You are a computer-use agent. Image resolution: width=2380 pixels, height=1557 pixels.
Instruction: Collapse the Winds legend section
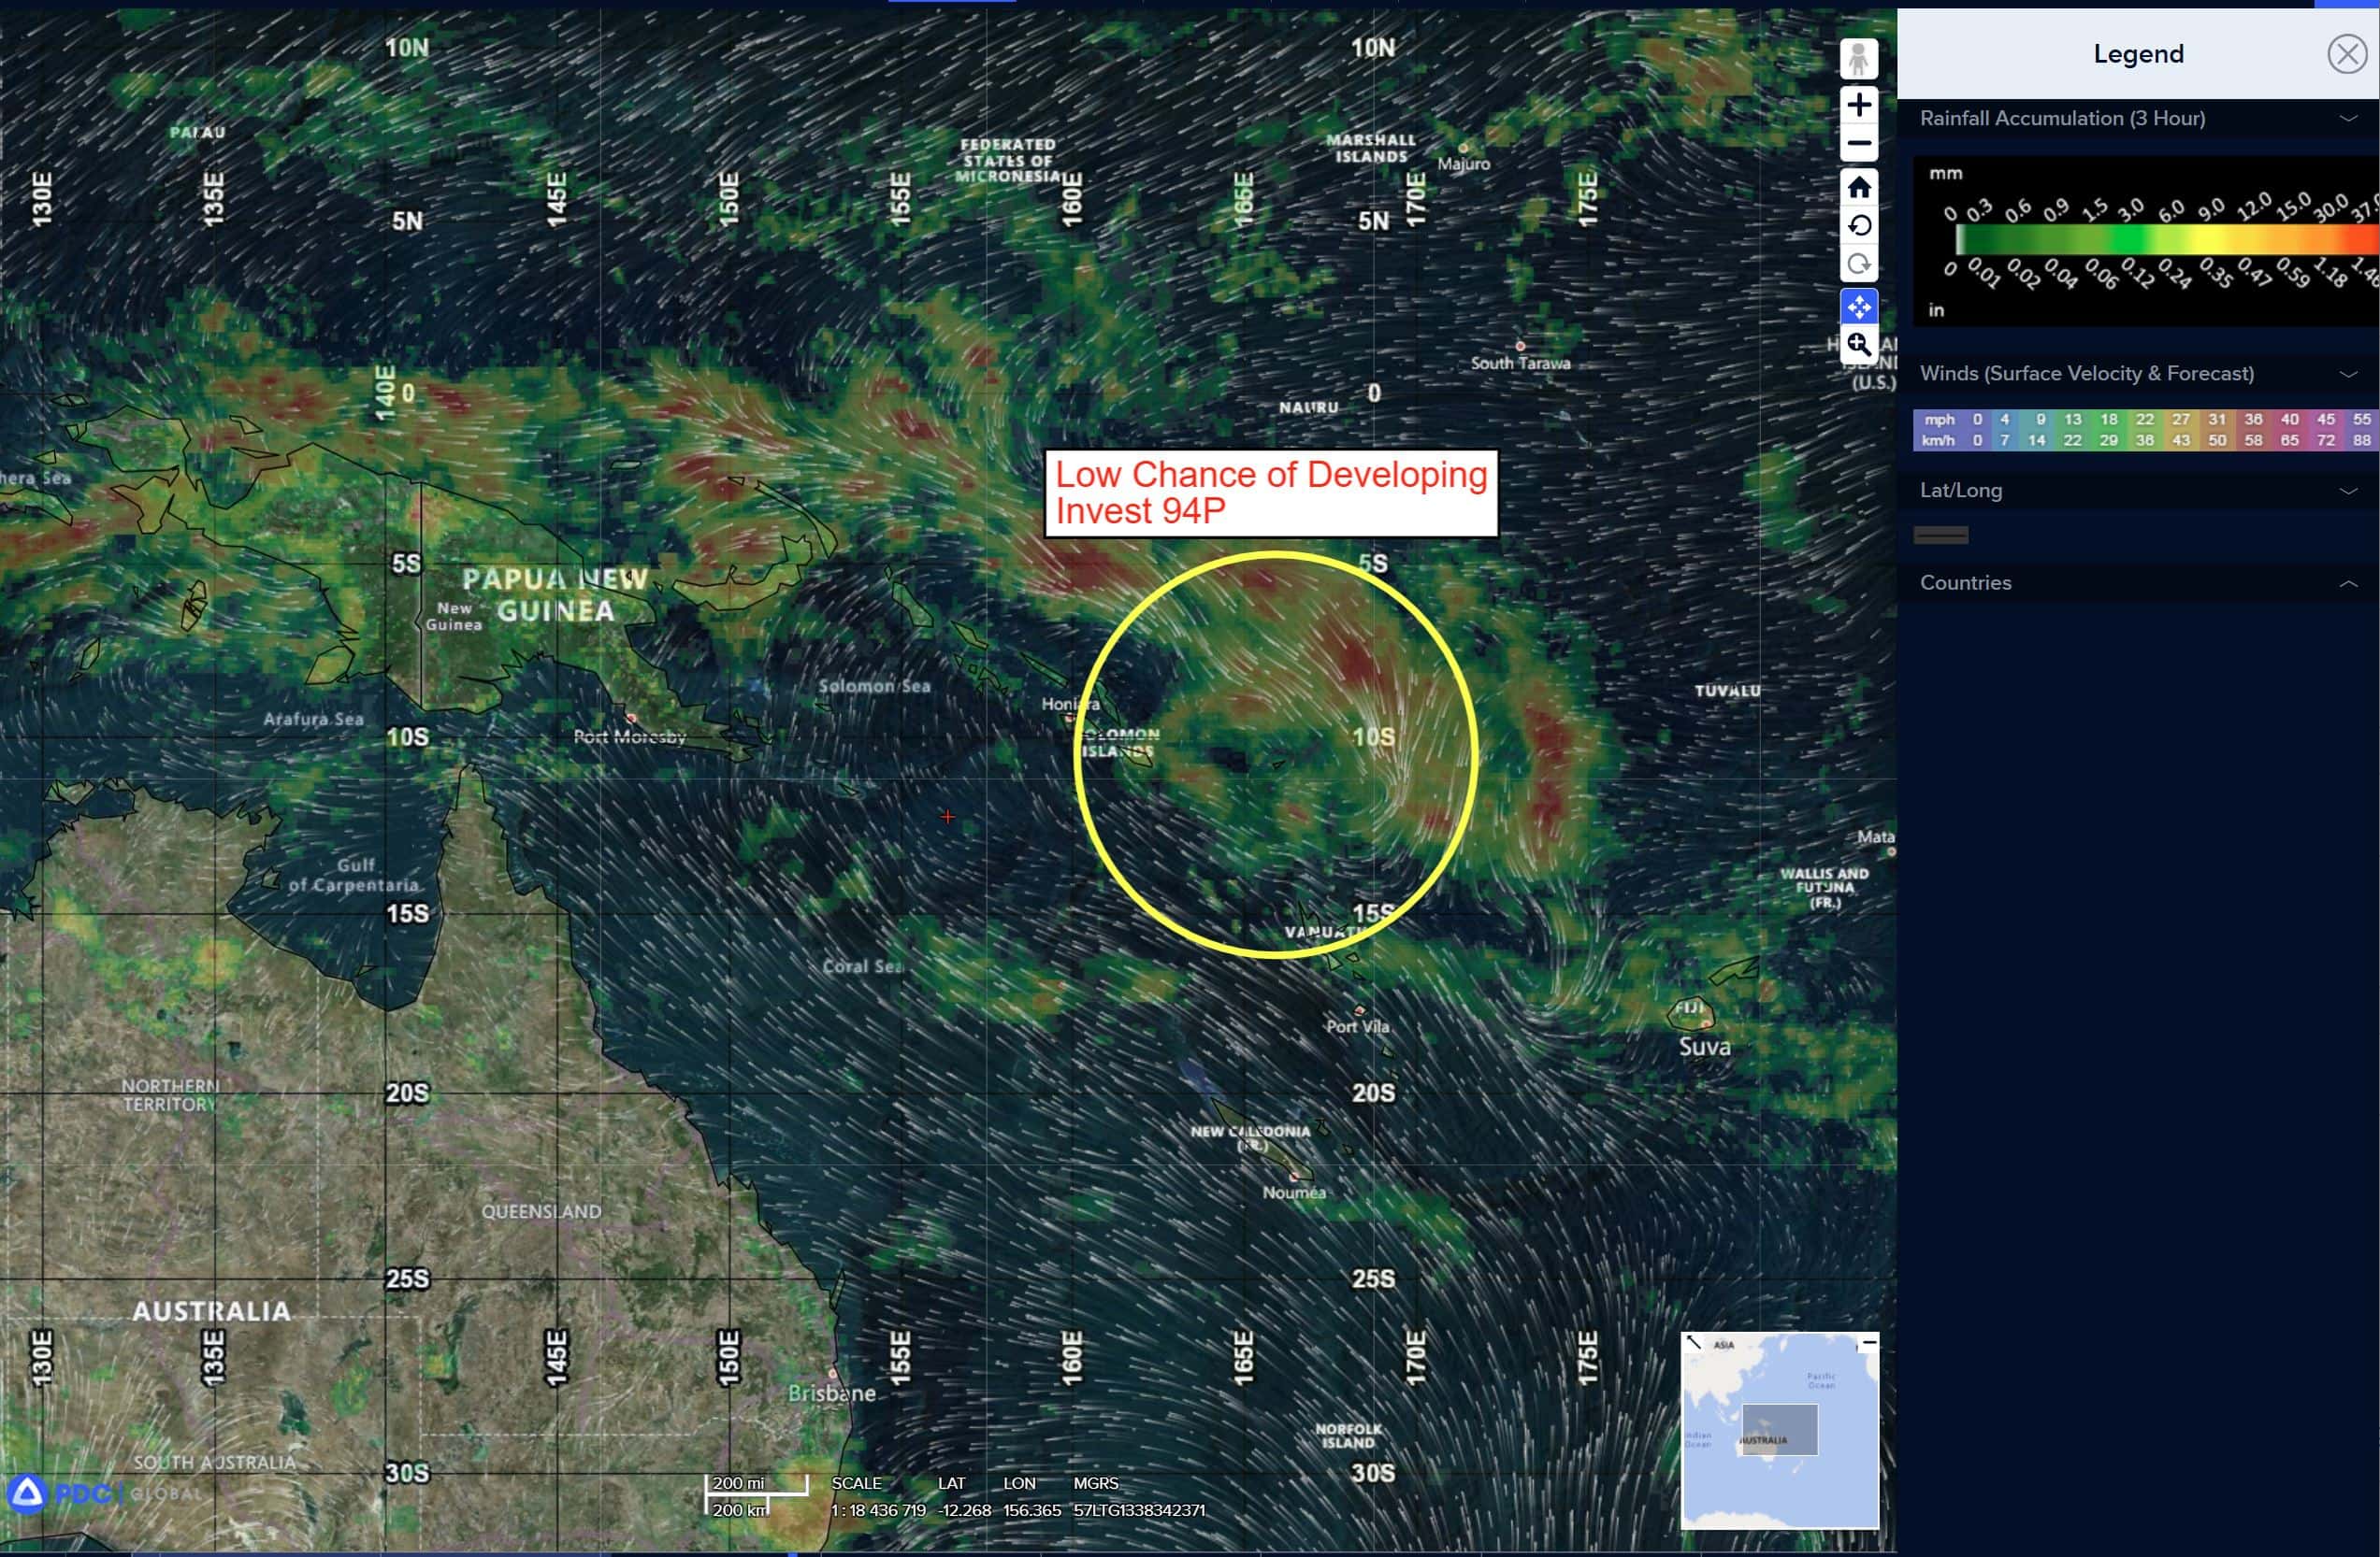(x=2347, y=374)
